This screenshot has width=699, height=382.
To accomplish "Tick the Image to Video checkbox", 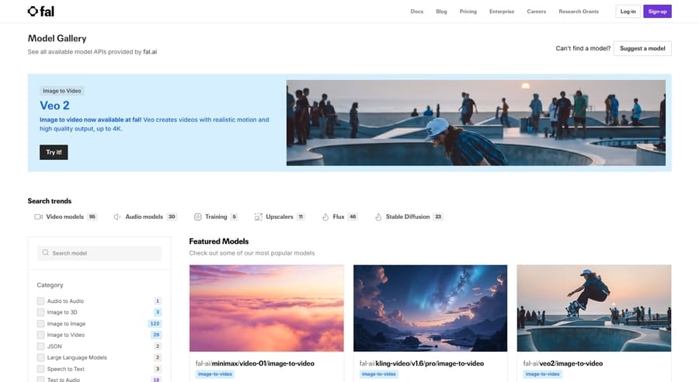I will [x=40, y=335].
